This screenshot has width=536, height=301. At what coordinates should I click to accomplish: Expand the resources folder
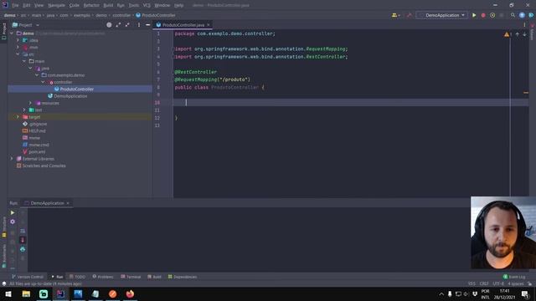30,103
